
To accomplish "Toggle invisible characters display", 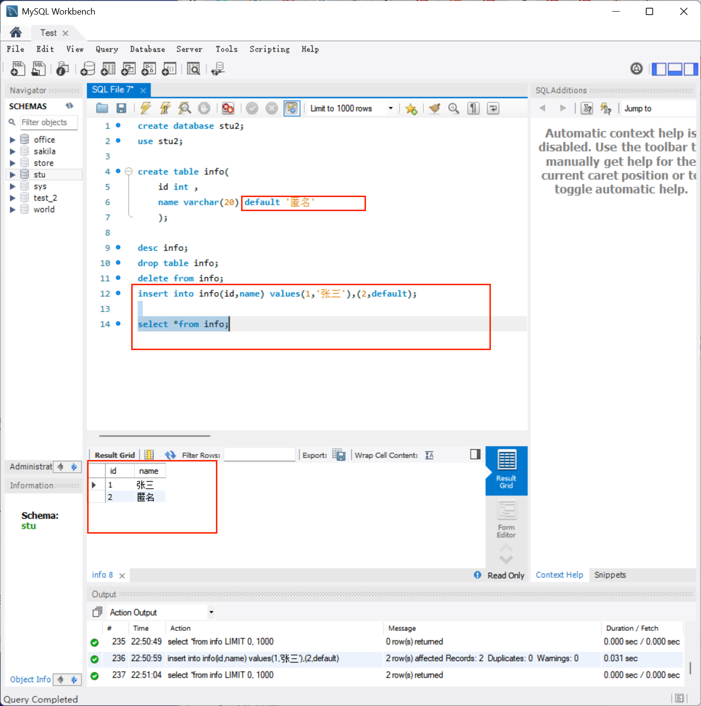I will pyautogui.click(x=473, y=108).
